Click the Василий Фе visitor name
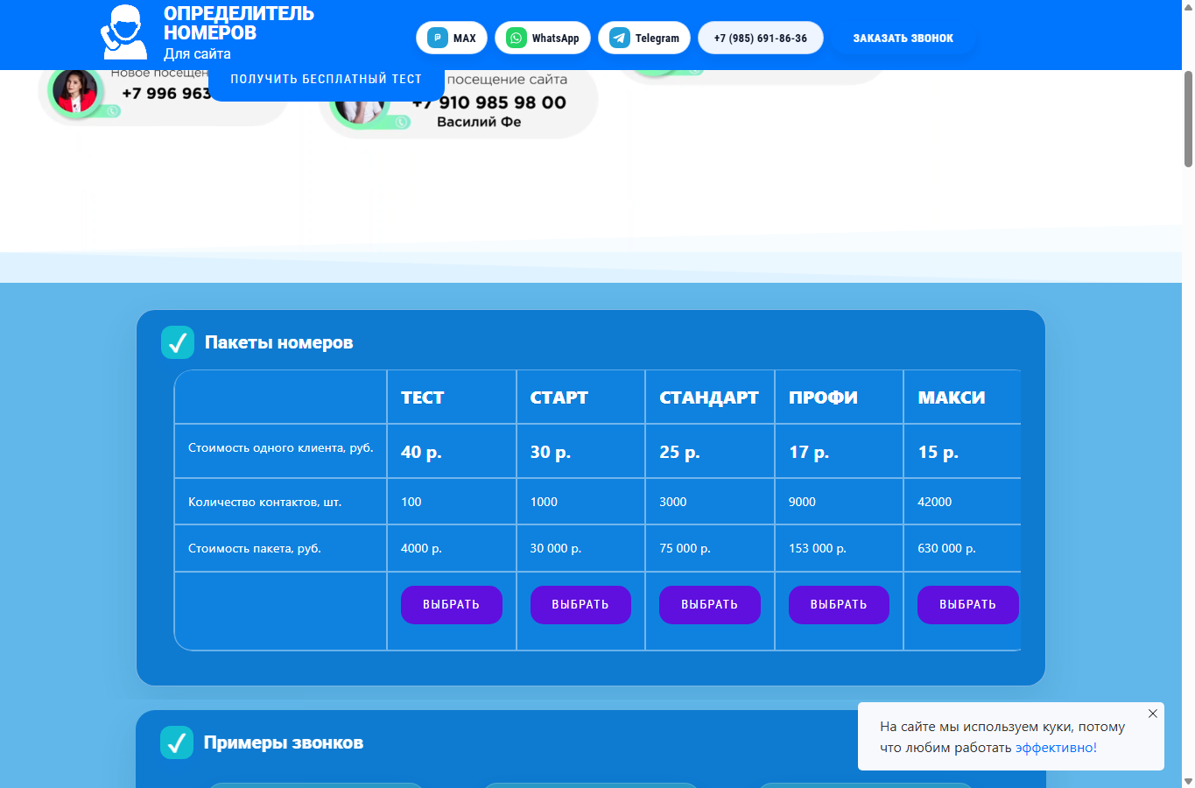The width and height of the screenshot is (1195, 788). pos(479,122)
